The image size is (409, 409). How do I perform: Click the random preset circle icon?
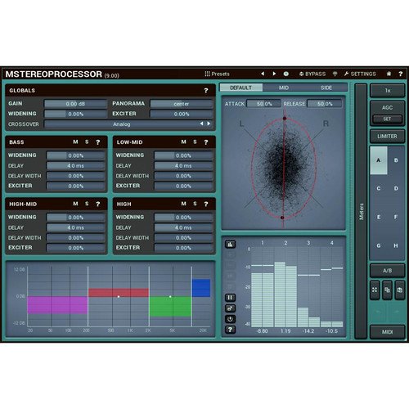point(286,74)
